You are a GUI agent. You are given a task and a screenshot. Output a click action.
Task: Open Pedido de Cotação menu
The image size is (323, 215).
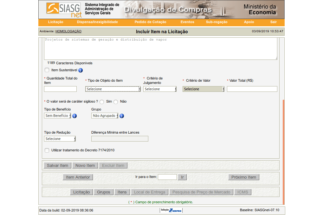click(150, 22)
